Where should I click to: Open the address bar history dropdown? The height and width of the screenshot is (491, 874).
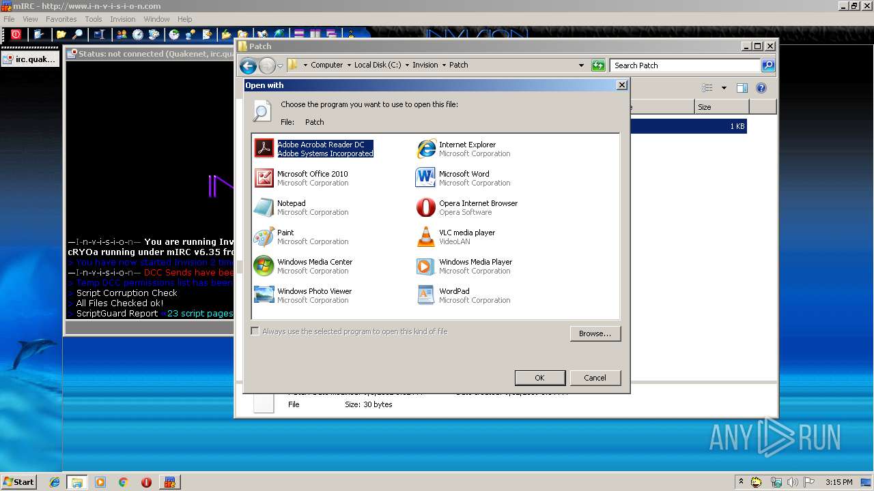[x=581, y=65]
